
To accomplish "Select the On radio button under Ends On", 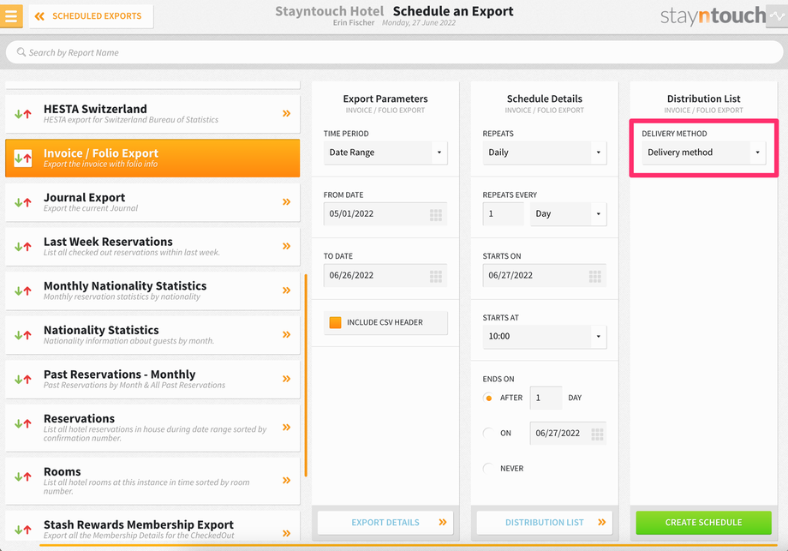I will [x=488, y=433].
